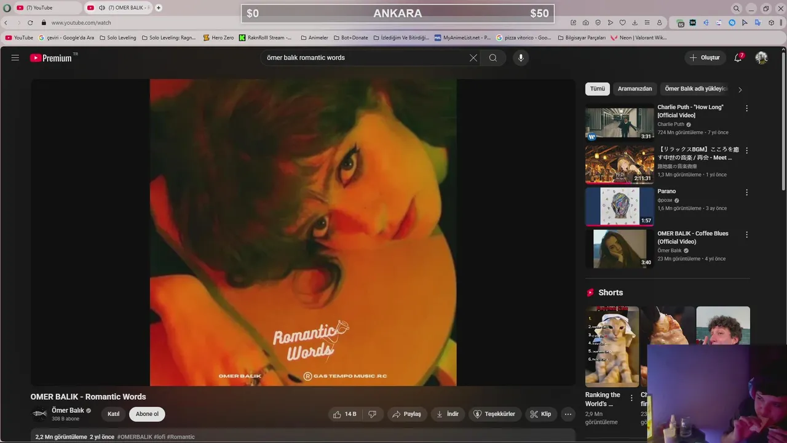
Task: Click the Google Translate extension icon
Action: click(x=757, y=23)
